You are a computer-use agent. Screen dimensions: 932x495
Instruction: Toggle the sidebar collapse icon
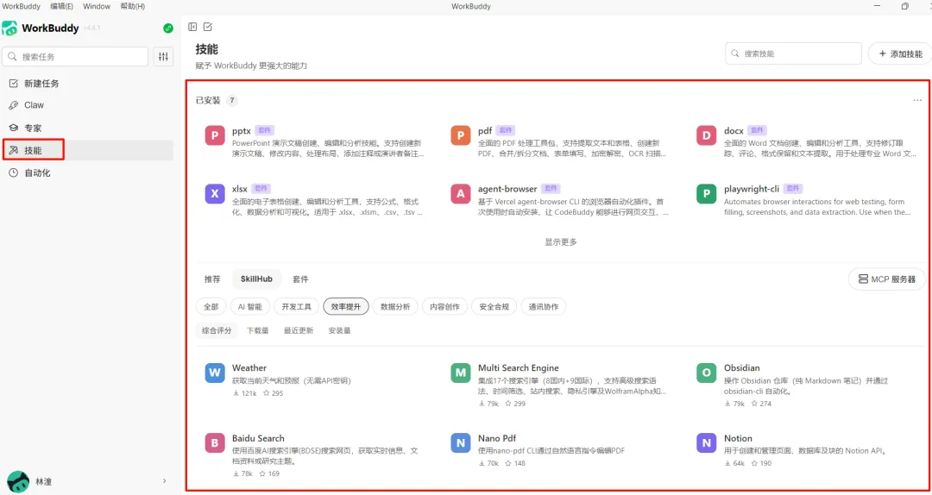coord(192,27)
